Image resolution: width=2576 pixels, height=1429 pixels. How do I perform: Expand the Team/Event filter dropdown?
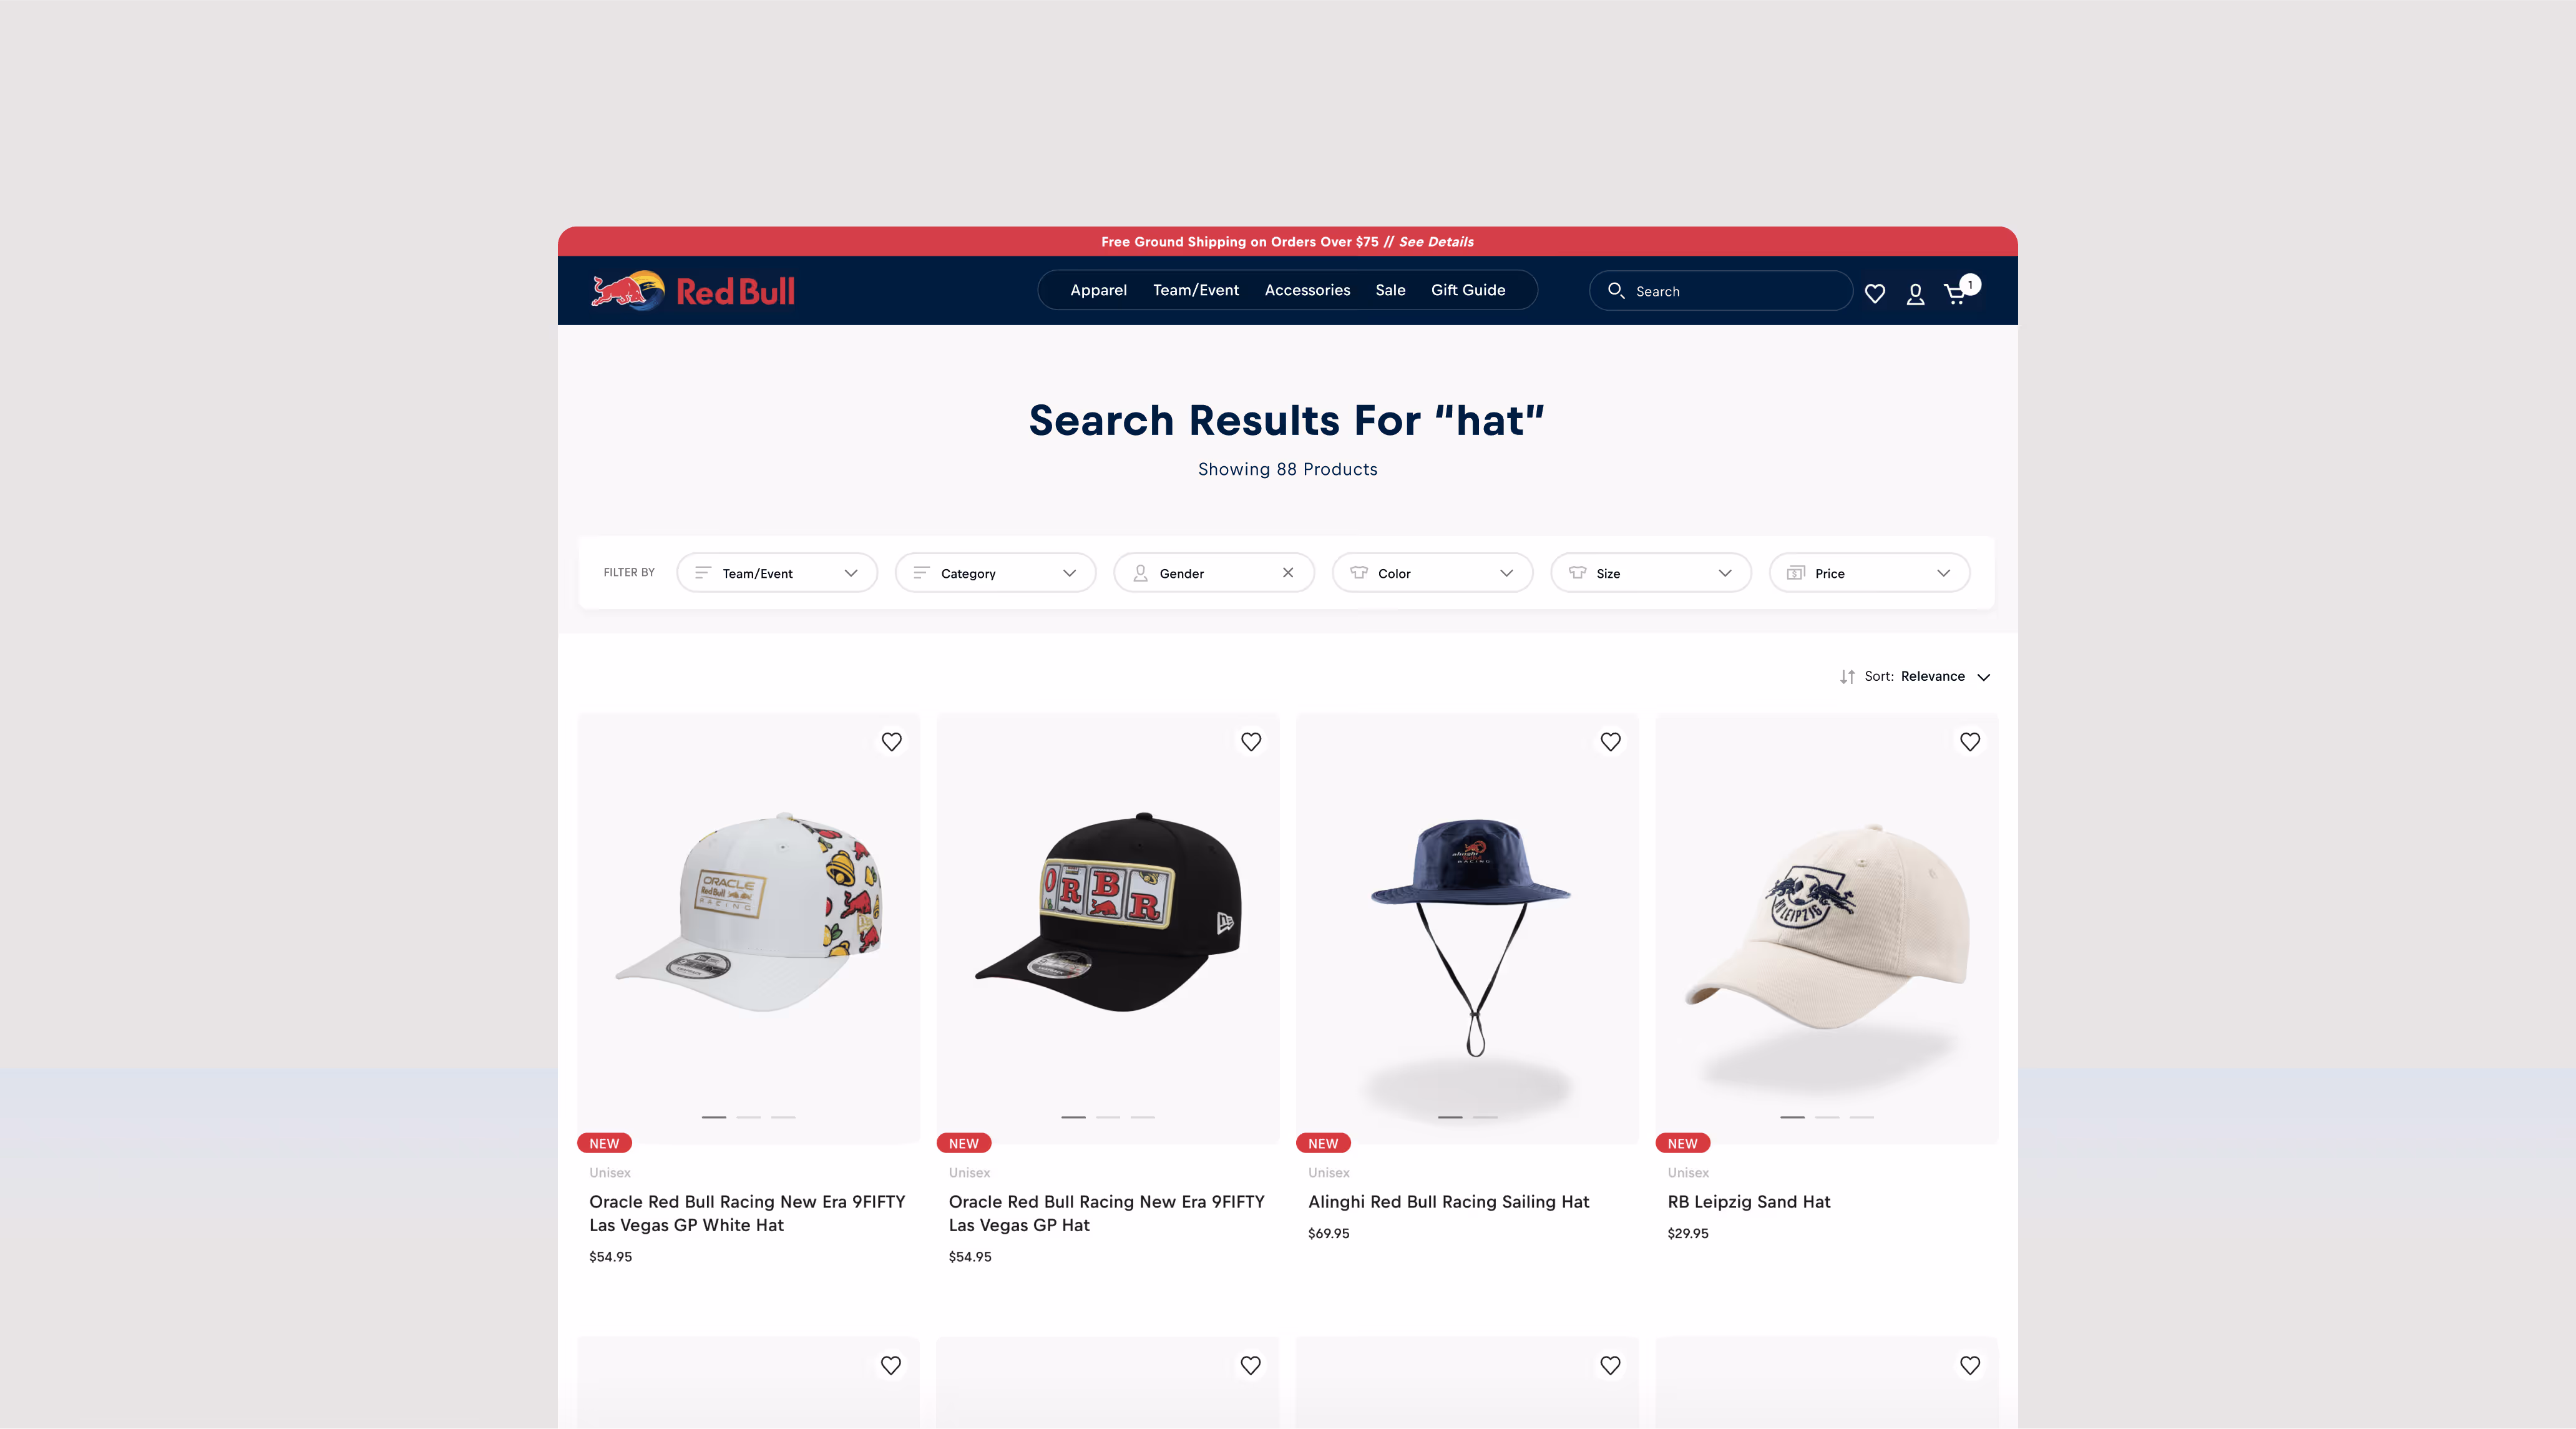[777, 573]
